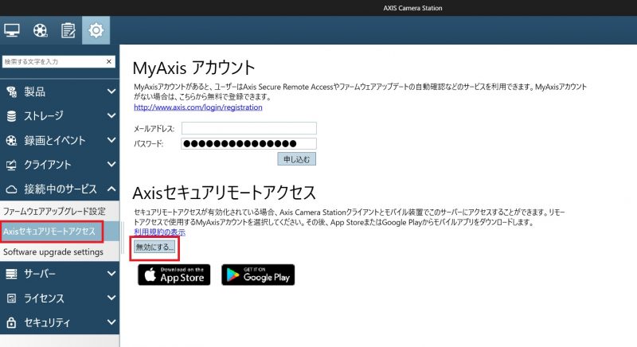Click the パスワード input field
The width and height of the screenshot is (637, 347).
[x=249, y=143]
